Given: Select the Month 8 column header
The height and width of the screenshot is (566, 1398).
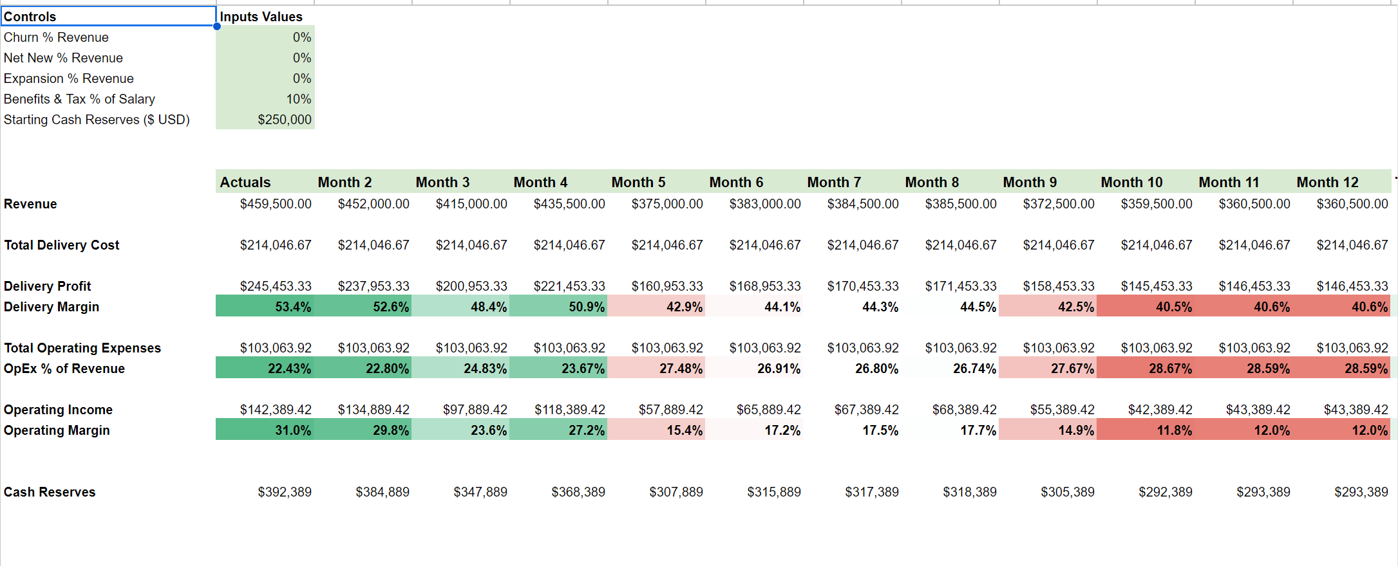Looking at the screenshot, I should pyautogui.click(x=950, y=182).
